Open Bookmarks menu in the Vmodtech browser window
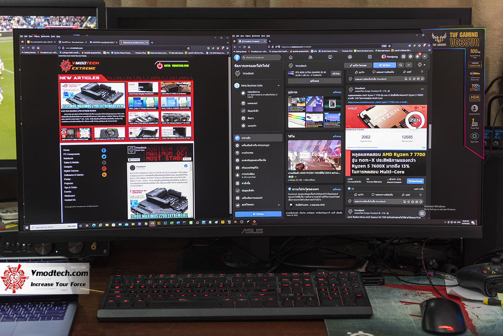The height and width of the screenshot is (336, 503). (45, 36)
